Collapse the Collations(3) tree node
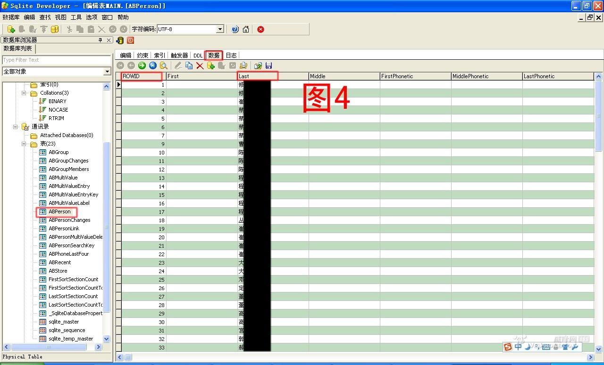This screenshot has height=365, width=604. pos(24,93)
